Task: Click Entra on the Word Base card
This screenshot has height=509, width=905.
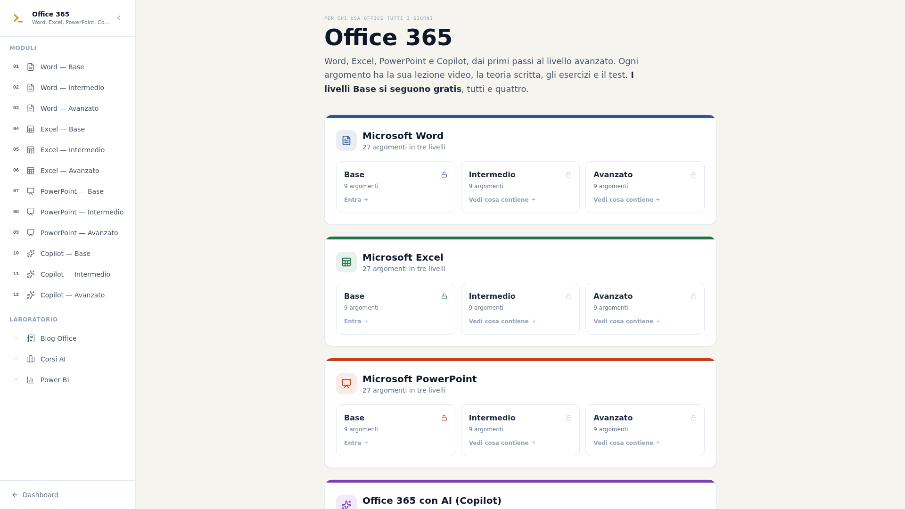Action: coord(356,200)
